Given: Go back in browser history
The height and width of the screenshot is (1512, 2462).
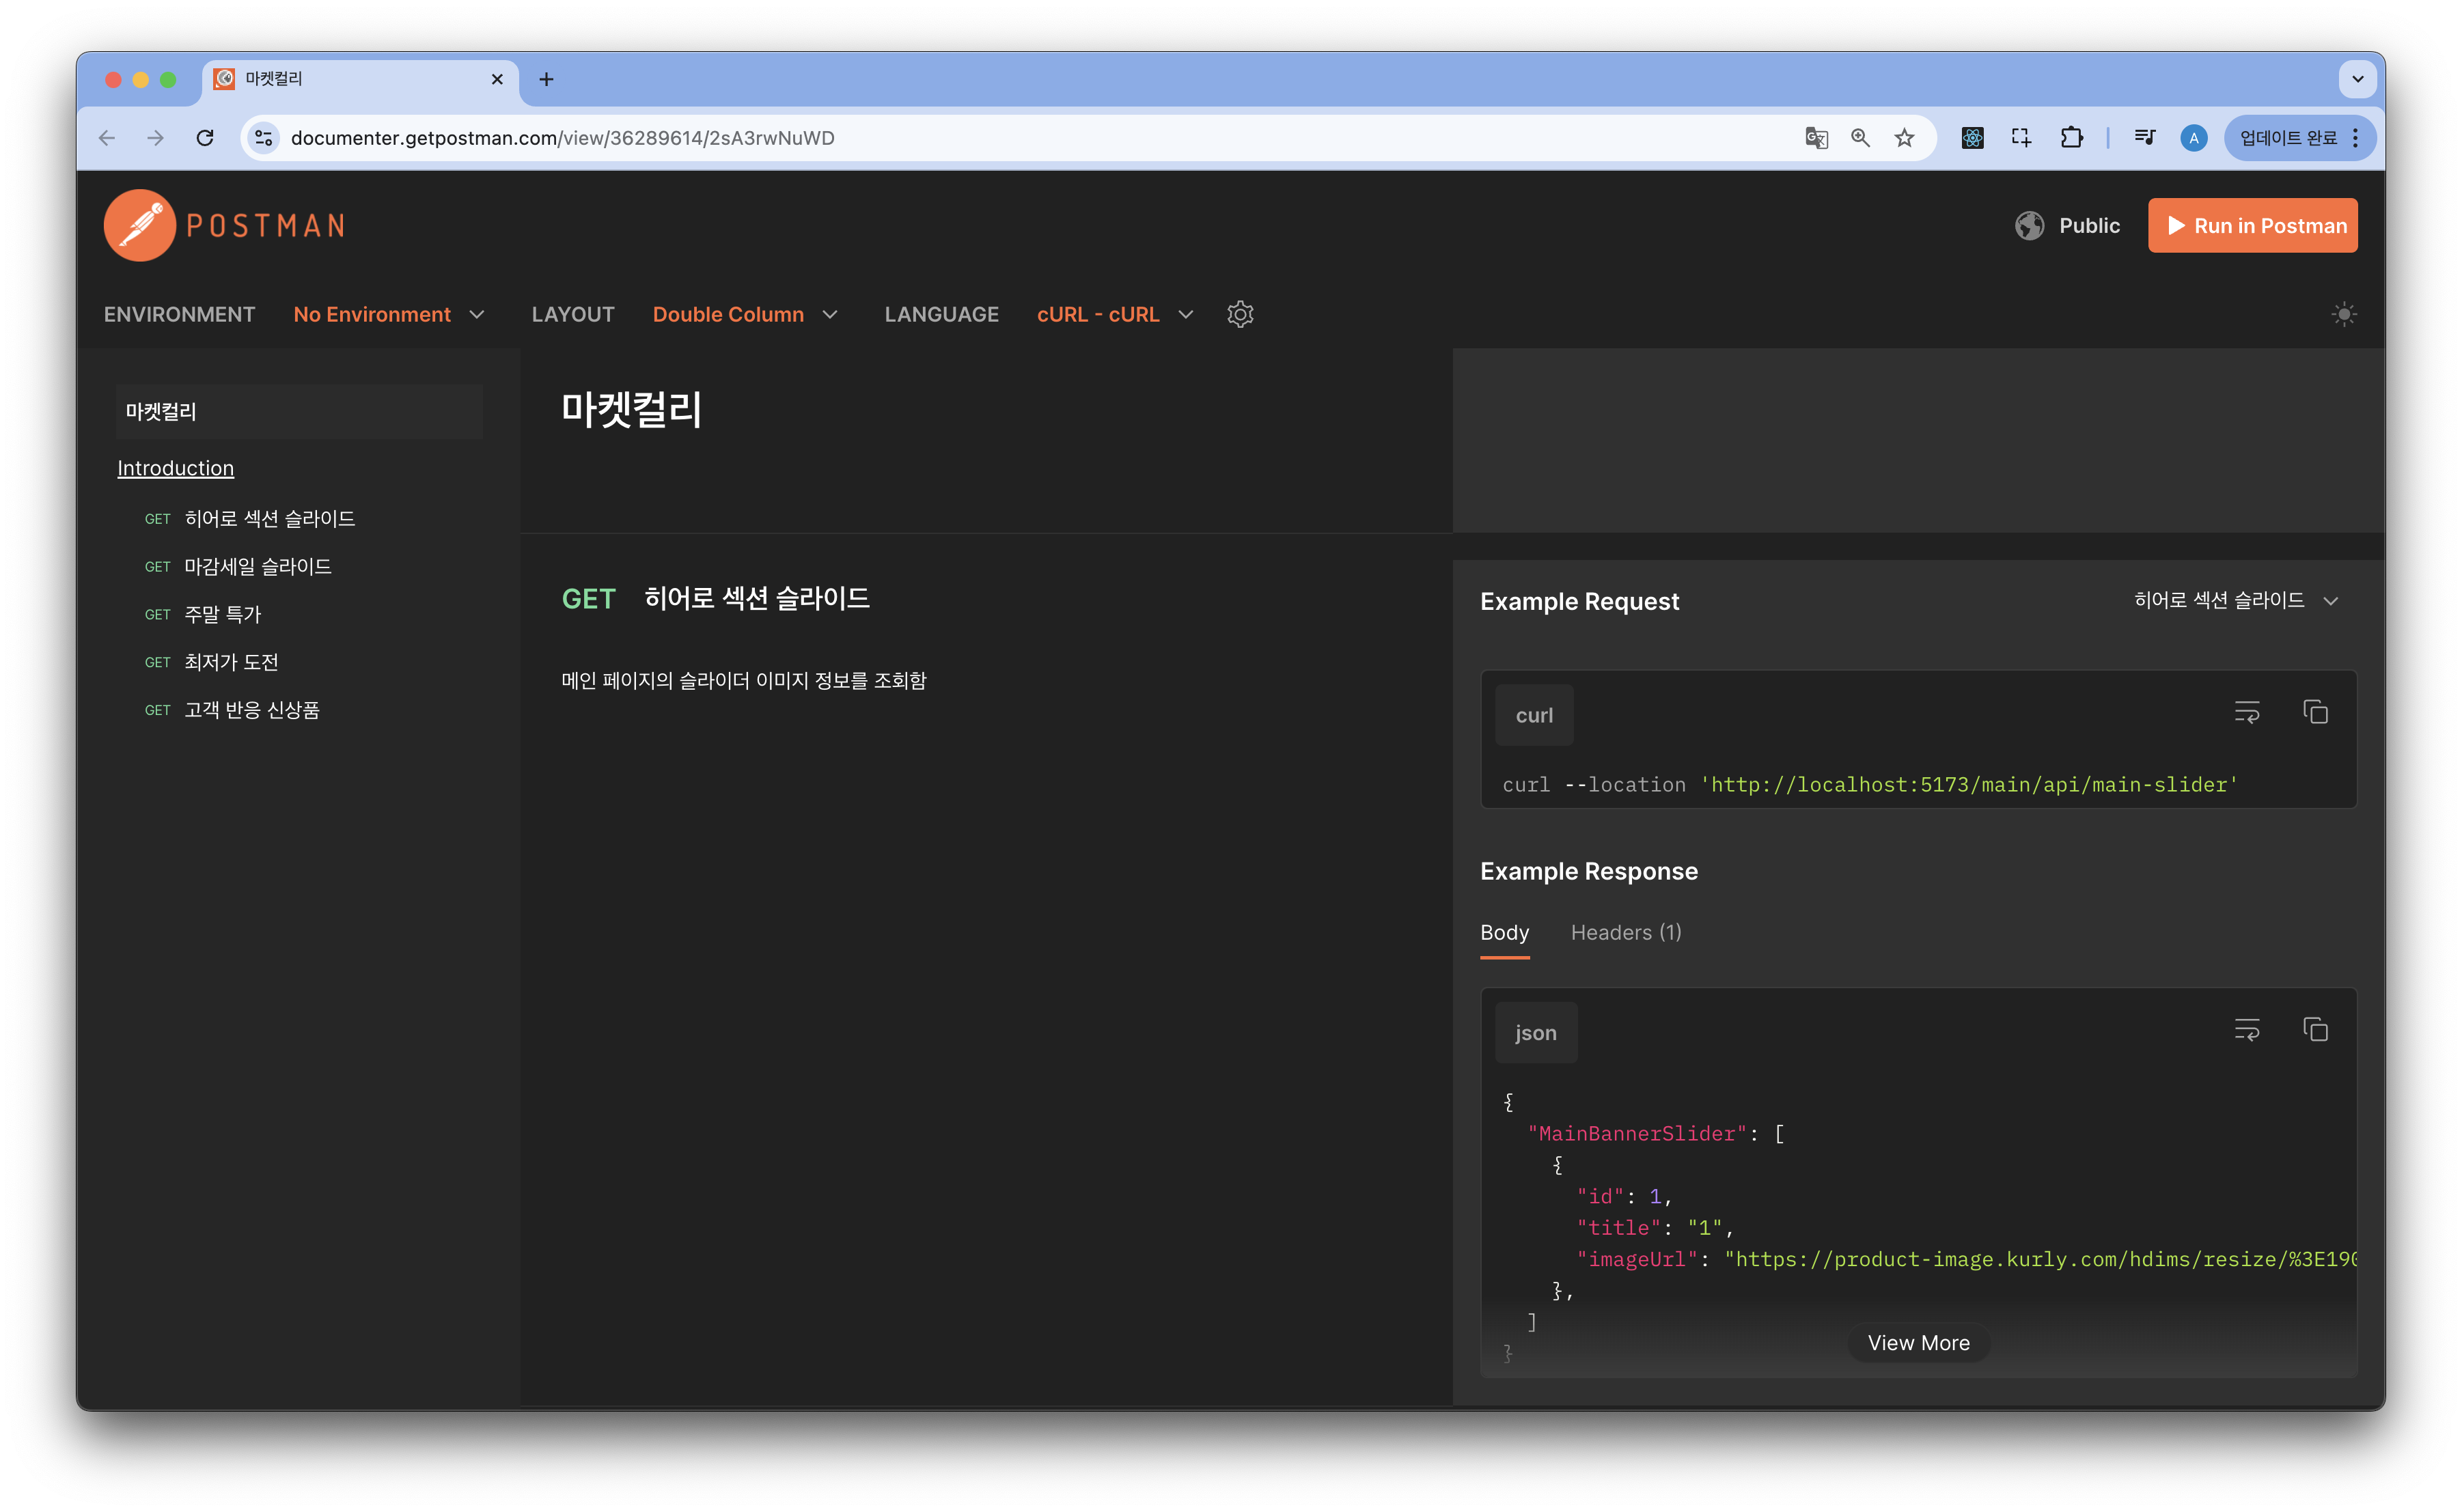Looking at the screenshot, I should click(107, 138).
